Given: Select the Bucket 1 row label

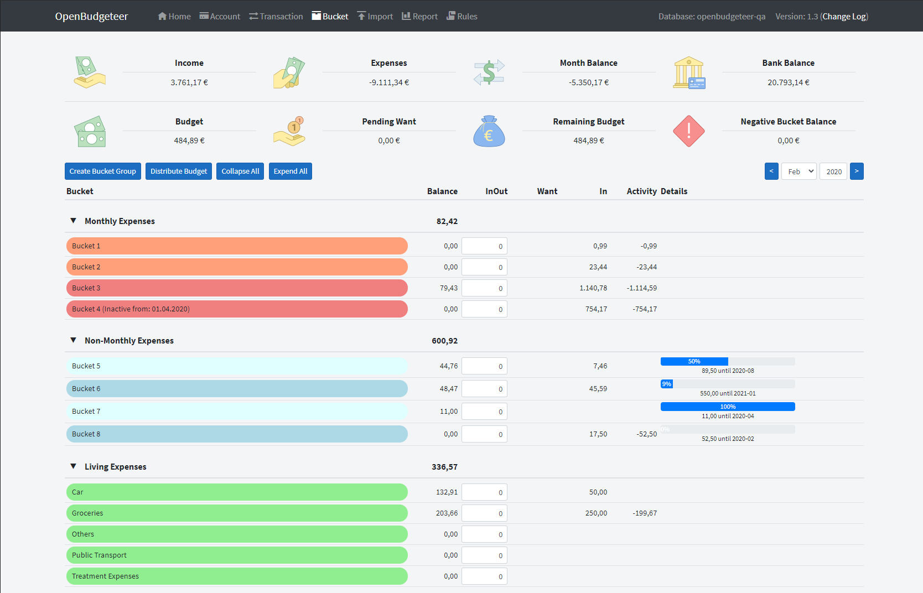Looking at the screenshot, I should coord(237,246).
